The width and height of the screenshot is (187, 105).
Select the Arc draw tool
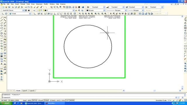point(1,31)
